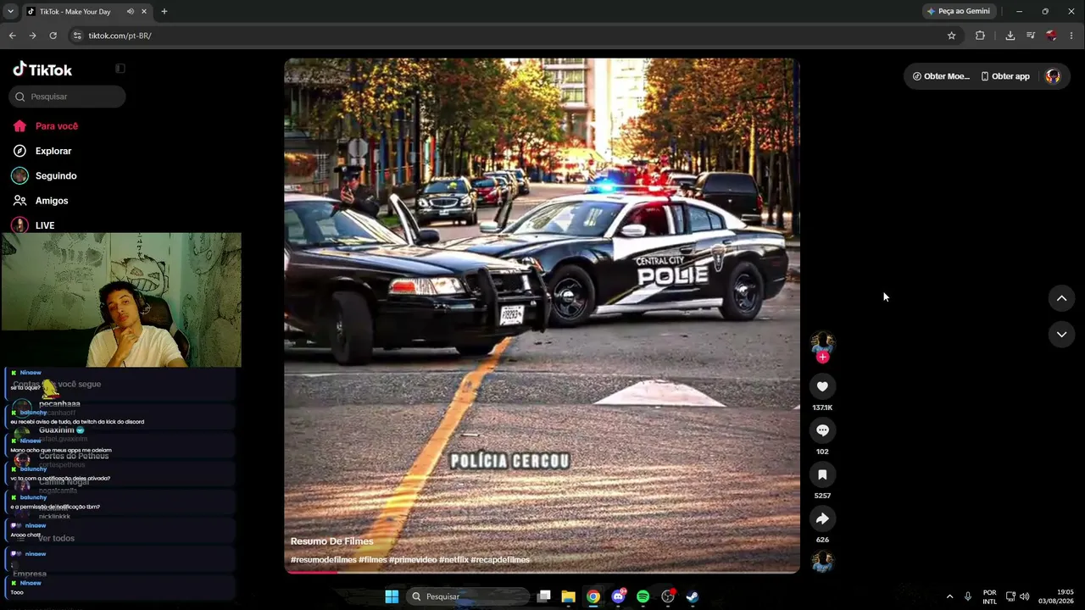This screenshot has width=1085, height=610.
Task: Open Chrome's three-dot menu
Action: click(x=1072, y=36)
